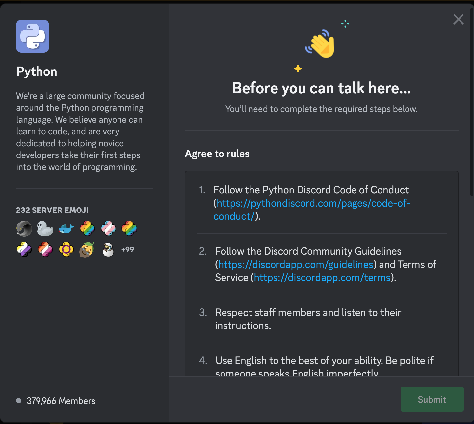Image resolution: width=474 pixels, height=424 pixels.
Task: Click the "Follow the Discord Community Guidelines" text
Action: (308, 251)
